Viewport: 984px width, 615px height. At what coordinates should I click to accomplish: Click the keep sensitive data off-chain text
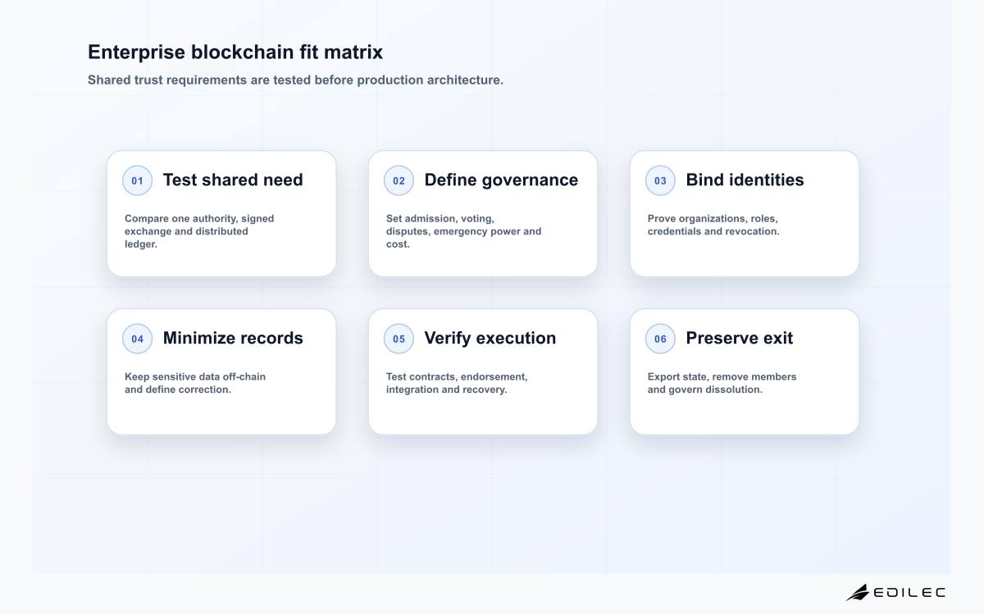(195, 383)
